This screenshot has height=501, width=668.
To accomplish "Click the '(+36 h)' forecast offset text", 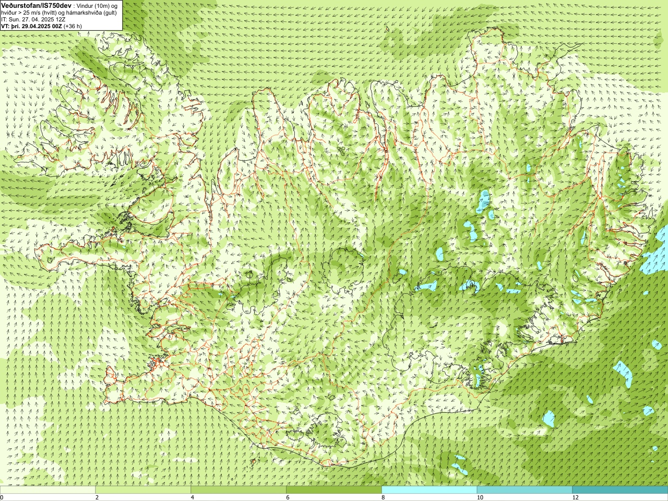I will click(x=74, y=26).
